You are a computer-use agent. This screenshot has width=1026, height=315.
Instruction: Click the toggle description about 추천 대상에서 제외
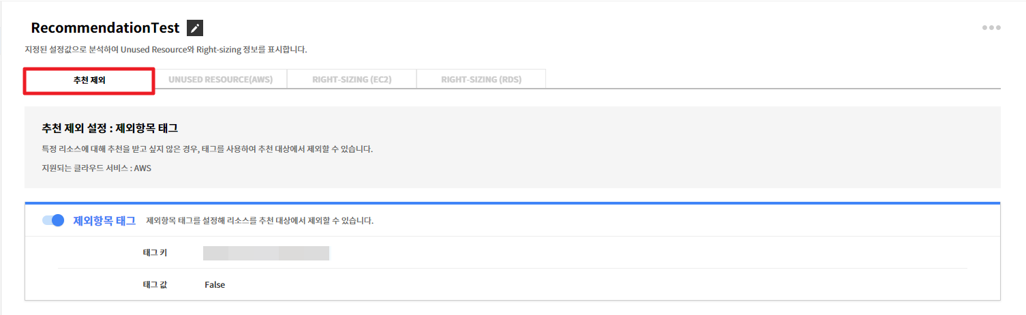coord(260,221)
